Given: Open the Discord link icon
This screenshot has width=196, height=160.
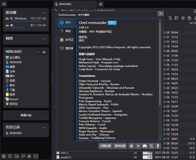Looking at the screenshot, I should click(145, 146).
